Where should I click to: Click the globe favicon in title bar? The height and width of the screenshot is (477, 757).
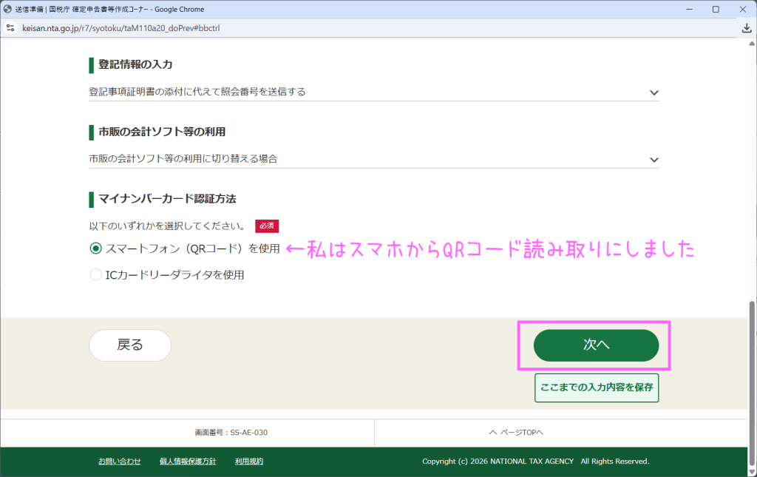[x=7, y=10]
